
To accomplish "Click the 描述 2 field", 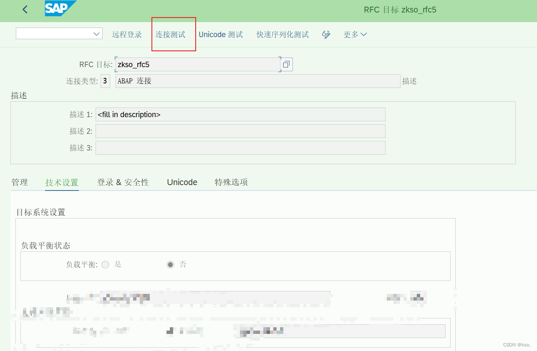I will [x=240, y=131].
